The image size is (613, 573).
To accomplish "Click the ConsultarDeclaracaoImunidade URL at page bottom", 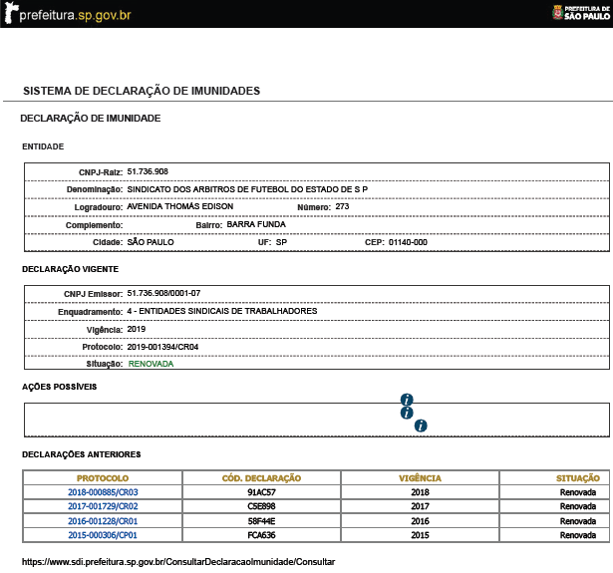I will pos(179,562).
